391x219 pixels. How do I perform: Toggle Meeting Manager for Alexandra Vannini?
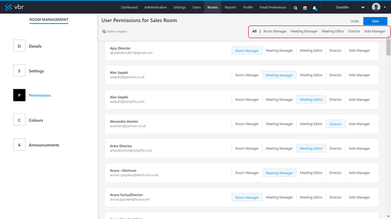tap(279, 124)
